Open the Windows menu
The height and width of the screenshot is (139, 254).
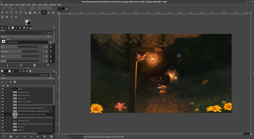click(x=53, y=5)
